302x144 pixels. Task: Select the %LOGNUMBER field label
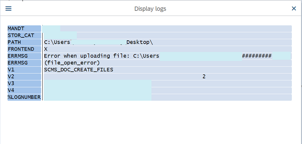[24, 97]
